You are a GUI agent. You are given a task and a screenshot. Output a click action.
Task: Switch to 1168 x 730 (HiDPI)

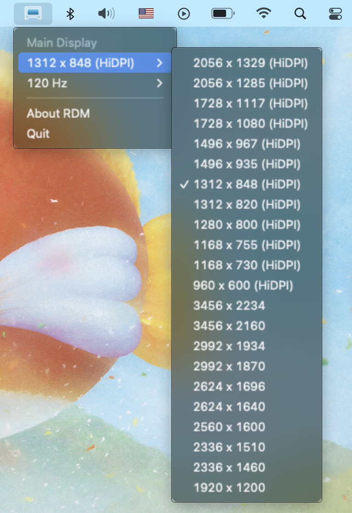(247, 265)
